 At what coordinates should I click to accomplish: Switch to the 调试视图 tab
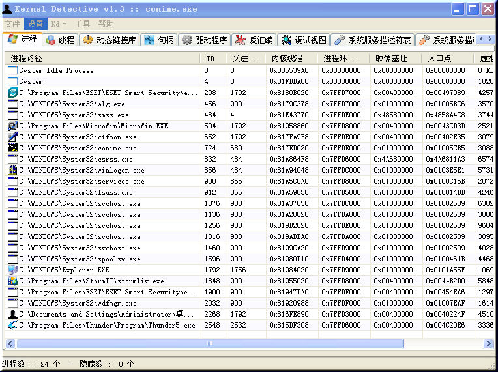point(304,40)
